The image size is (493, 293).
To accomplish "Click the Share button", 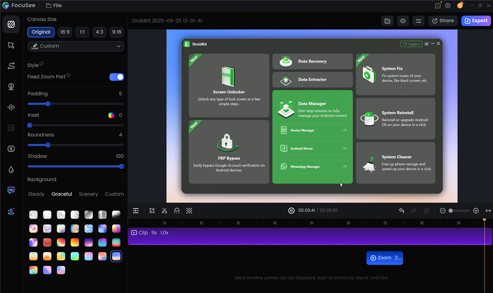I will click(443, 21).
